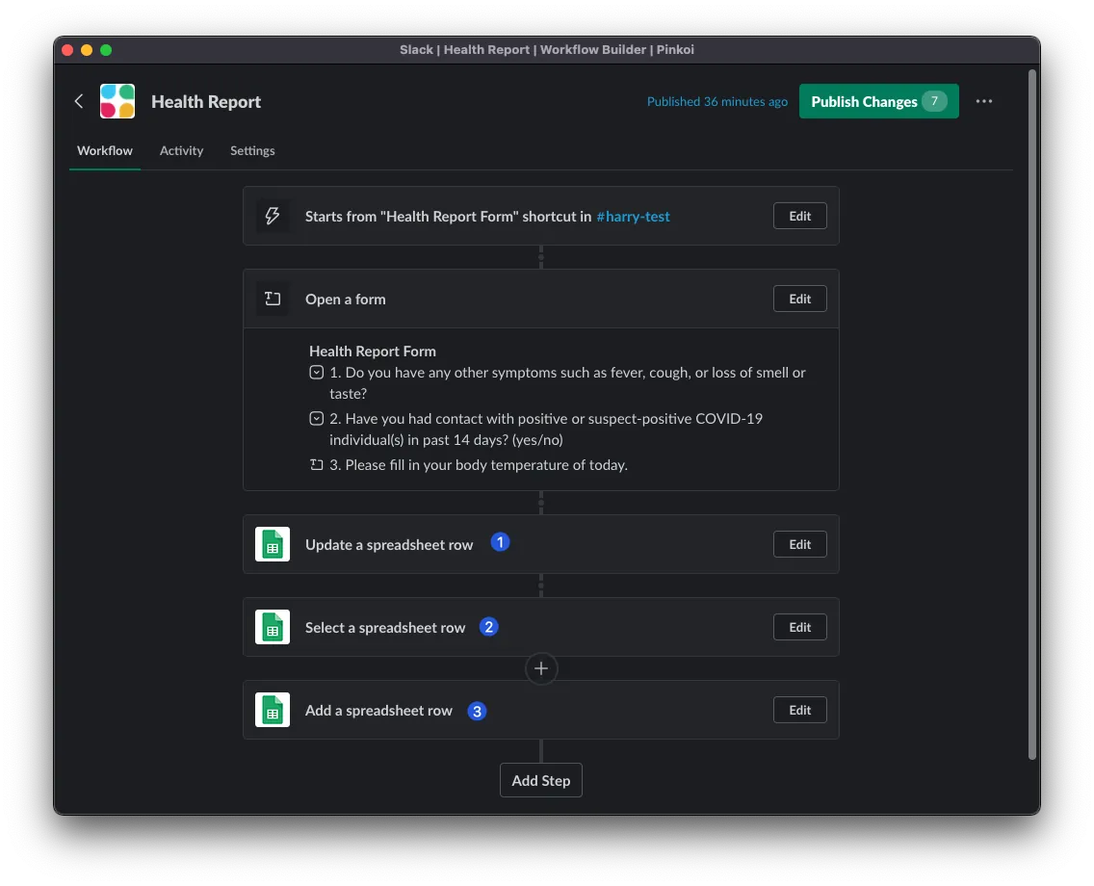Open the #harry-test channel link
The height and width of the screenshot is (886, 1094).
[633, 217]
